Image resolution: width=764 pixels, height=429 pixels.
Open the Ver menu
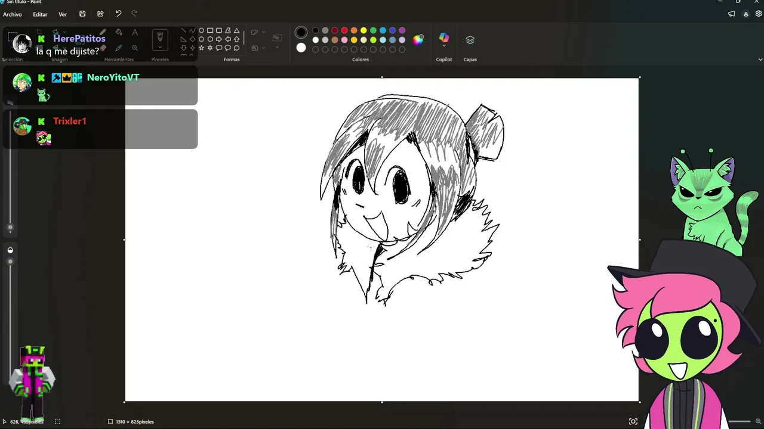point(63,14)
